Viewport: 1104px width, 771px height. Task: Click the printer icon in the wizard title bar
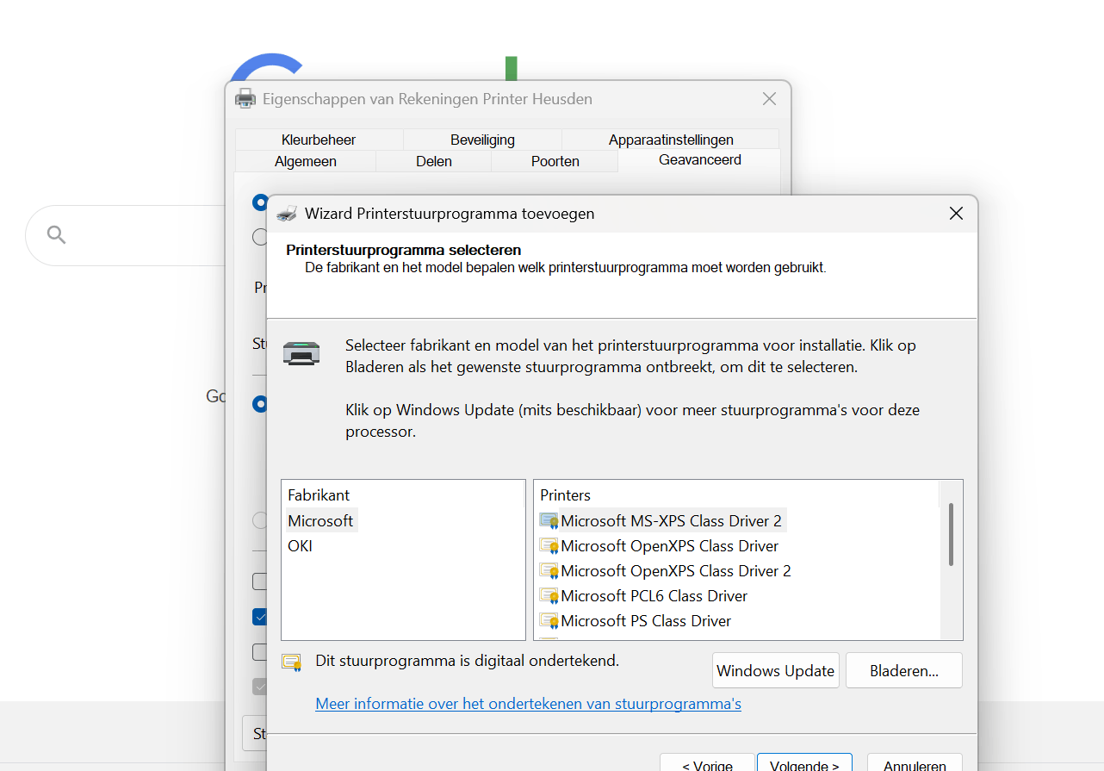click(x=288, y=214)
